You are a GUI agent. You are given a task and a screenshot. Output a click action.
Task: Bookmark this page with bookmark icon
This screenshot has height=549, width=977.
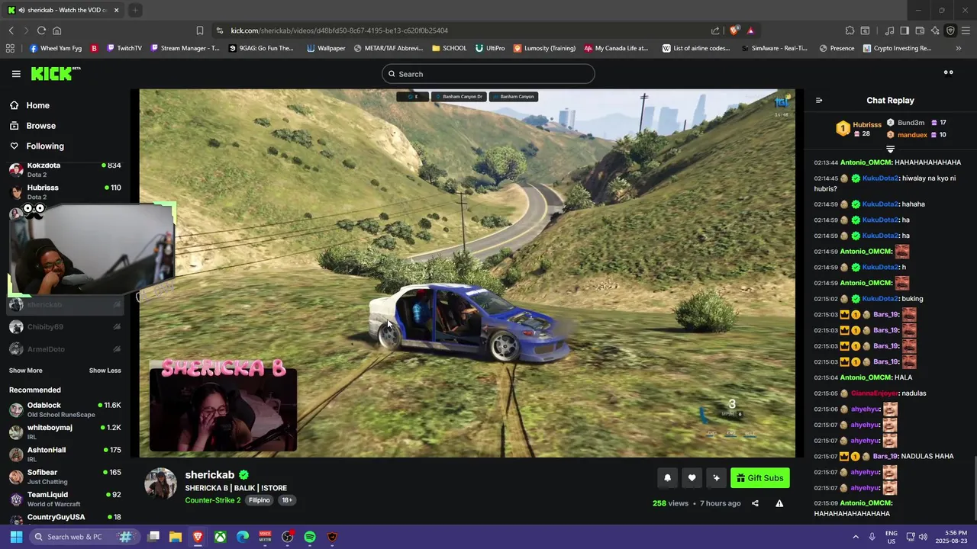[x=200, y=30]
